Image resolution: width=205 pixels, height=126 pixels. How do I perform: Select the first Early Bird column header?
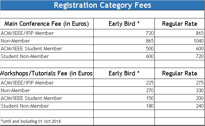pos(124,24)
